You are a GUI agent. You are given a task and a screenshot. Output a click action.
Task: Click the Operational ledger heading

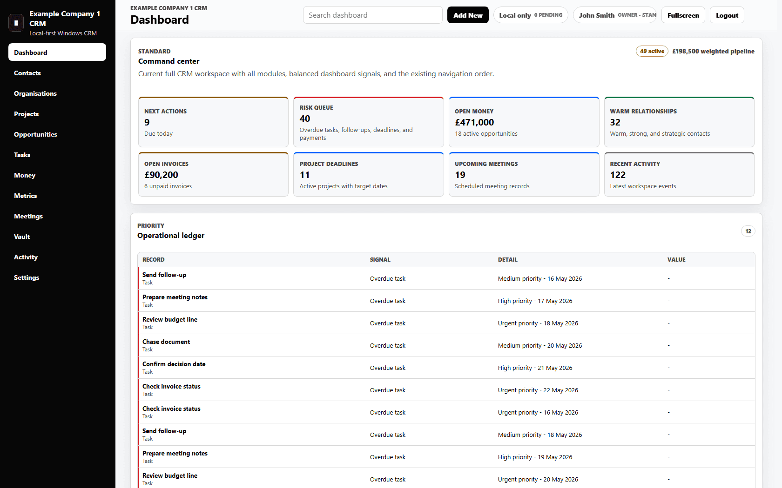pos(171,236)
